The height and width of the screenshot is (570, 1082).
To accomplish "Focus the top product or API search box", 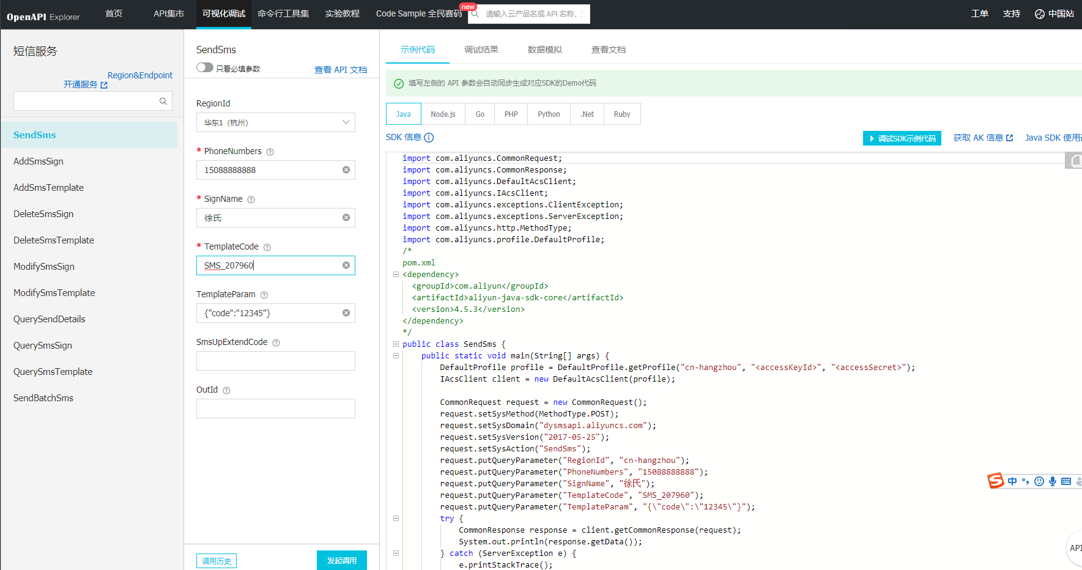I will tap(530, 13).
